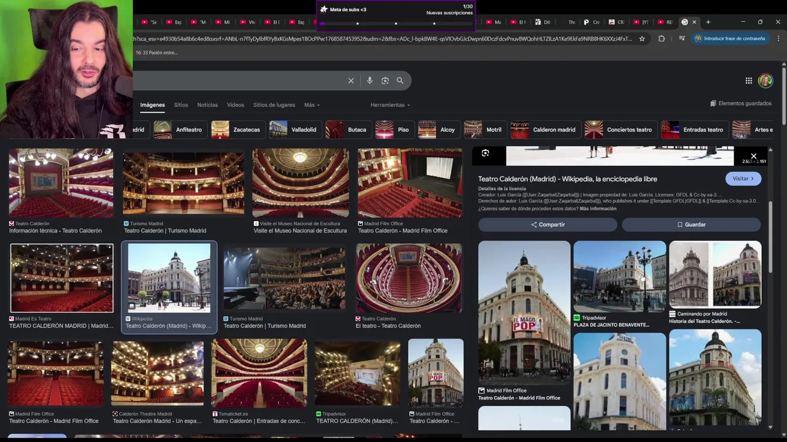The width and height of the screenshot is (787, 442).
Task: Switch to the Imágenes tab
Action: (152, 105)
